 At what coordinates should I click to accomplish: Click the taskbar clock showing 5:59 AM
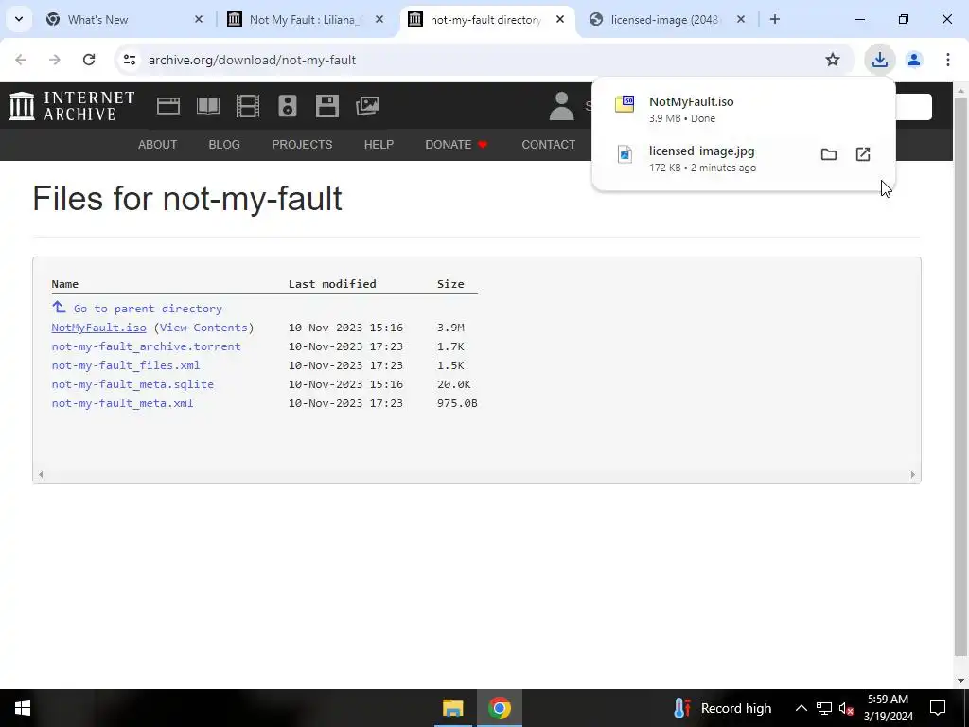pos(888,708)
